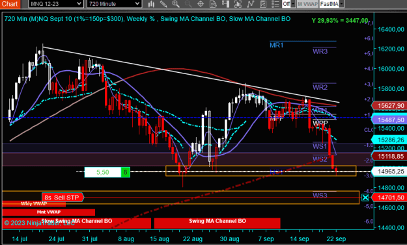This screenshot has height=245, width=407.
Task: Click the 24 jul date label
Action: [x=56, y=239]
